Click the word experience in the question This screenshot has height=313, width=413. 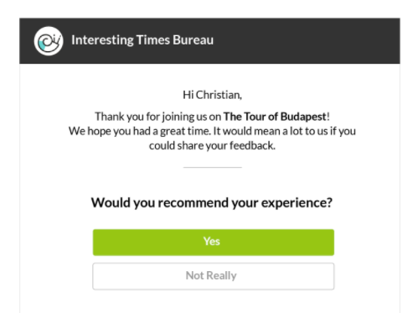(x=297, y=203)
